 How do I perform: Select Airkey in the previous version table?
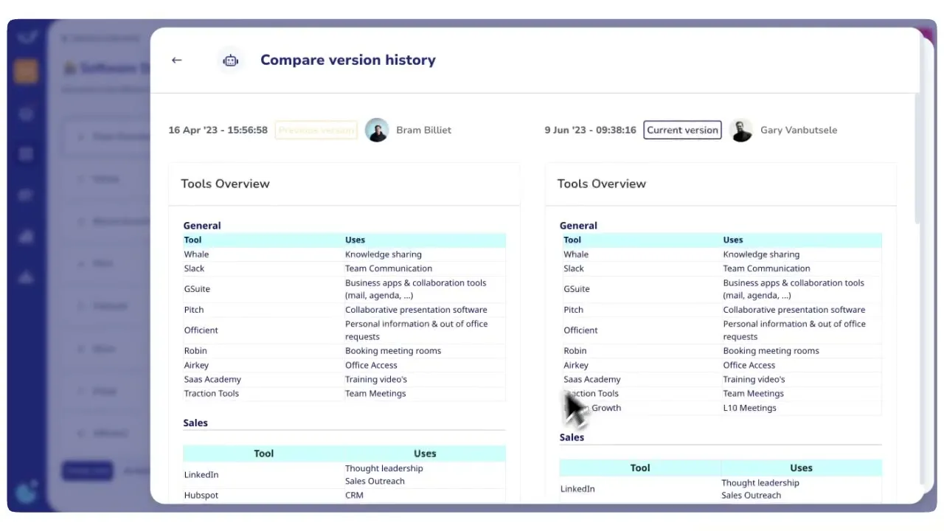[196, 365]
